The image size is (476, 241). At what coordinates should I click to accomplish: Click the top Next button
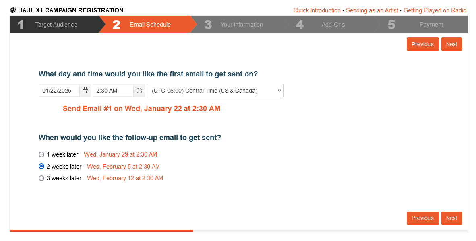[x=451, y=44]
